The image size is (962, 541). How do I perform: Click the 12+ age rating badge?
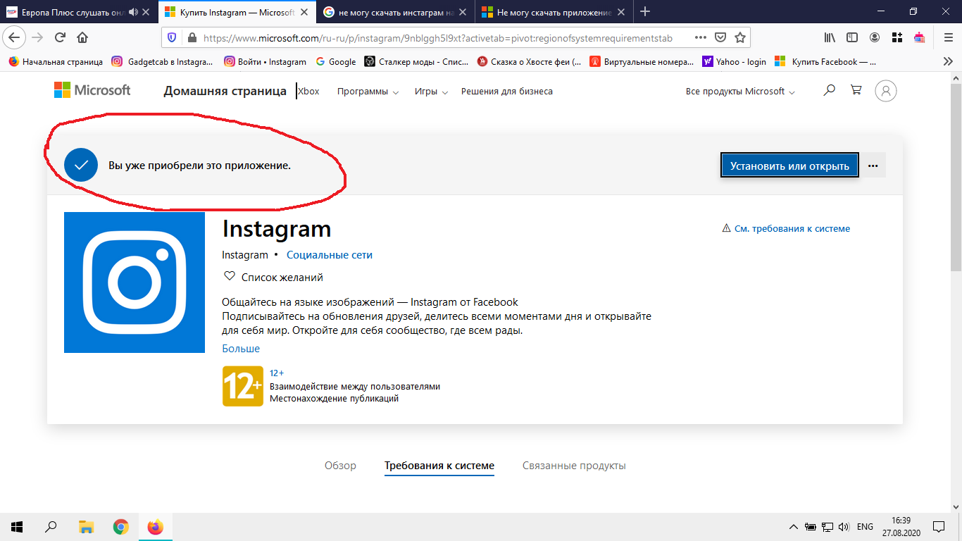243,386
